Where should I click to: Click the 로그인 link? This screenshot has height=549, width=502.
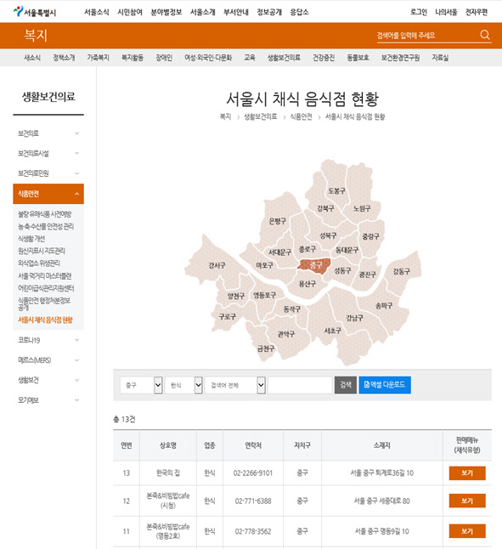tap(419, 12)
